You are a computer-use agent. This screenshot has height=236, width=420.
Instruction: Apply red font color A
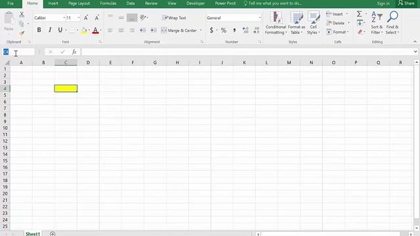(x=95, y=31)
